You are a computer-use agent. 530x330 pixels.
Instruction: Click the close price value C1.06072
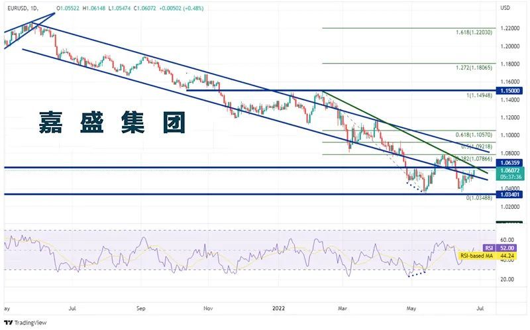click(145, 8)
